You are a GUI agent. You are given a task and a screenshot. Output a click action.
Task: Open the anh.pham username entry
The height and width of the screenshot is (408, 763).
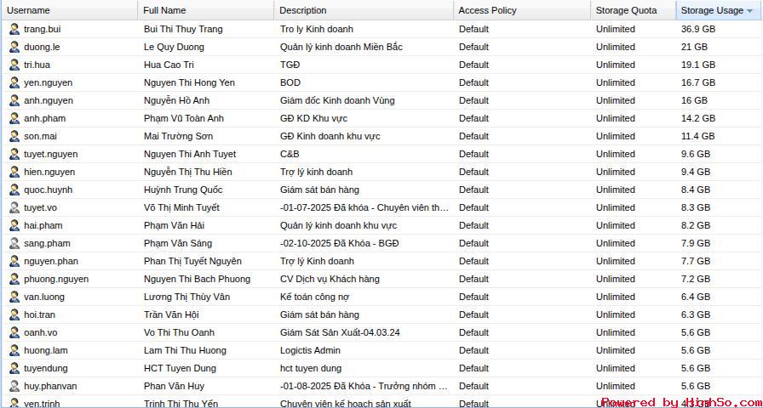44,118
